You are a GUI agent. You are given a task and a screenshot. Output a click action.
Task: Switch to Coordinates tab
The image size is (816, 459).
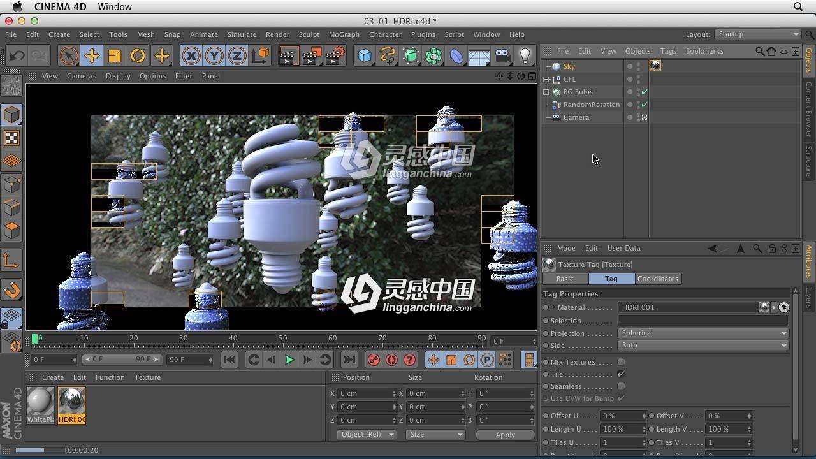pos(657,279)
